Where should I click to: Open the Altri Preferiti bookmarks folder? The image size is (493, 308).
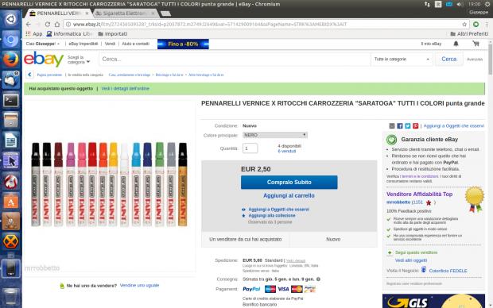coord(469,33)
